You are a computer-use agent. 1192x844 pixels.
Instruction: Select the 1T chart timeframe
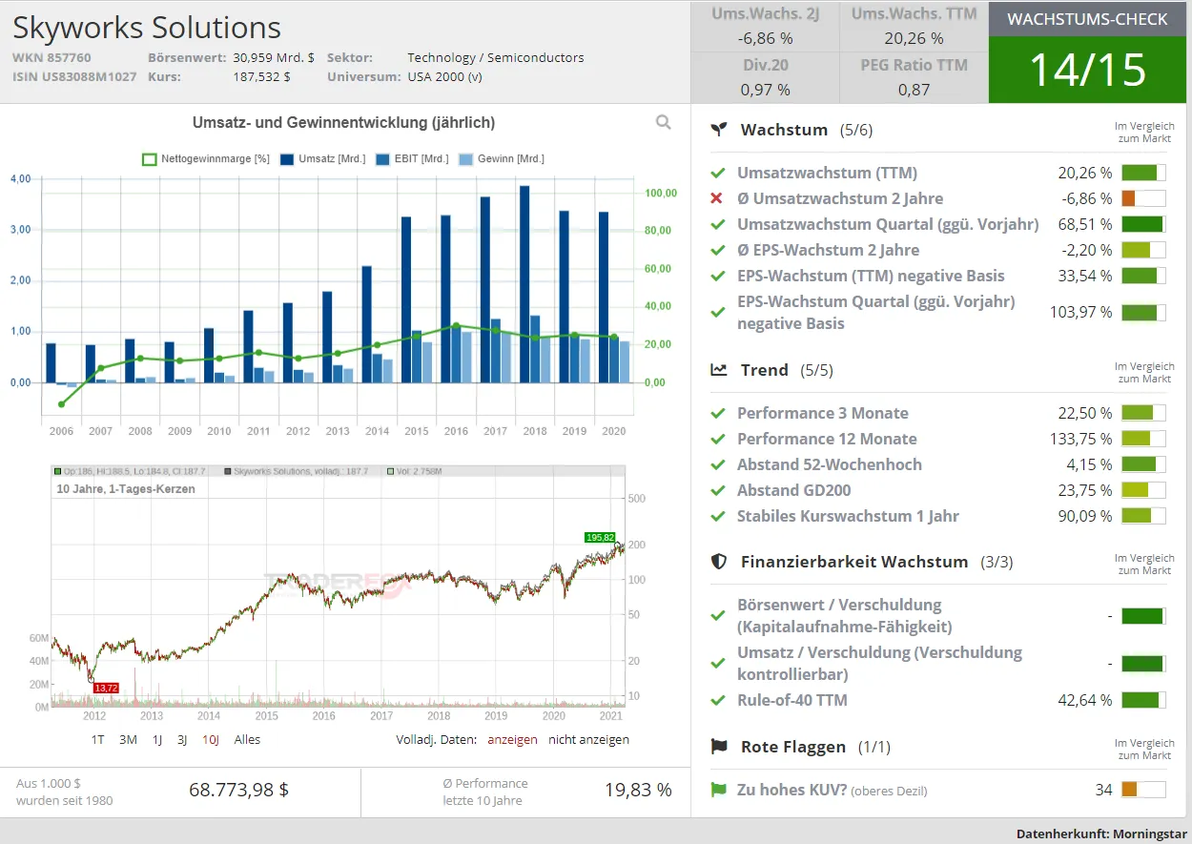click(x=98, y=739)
